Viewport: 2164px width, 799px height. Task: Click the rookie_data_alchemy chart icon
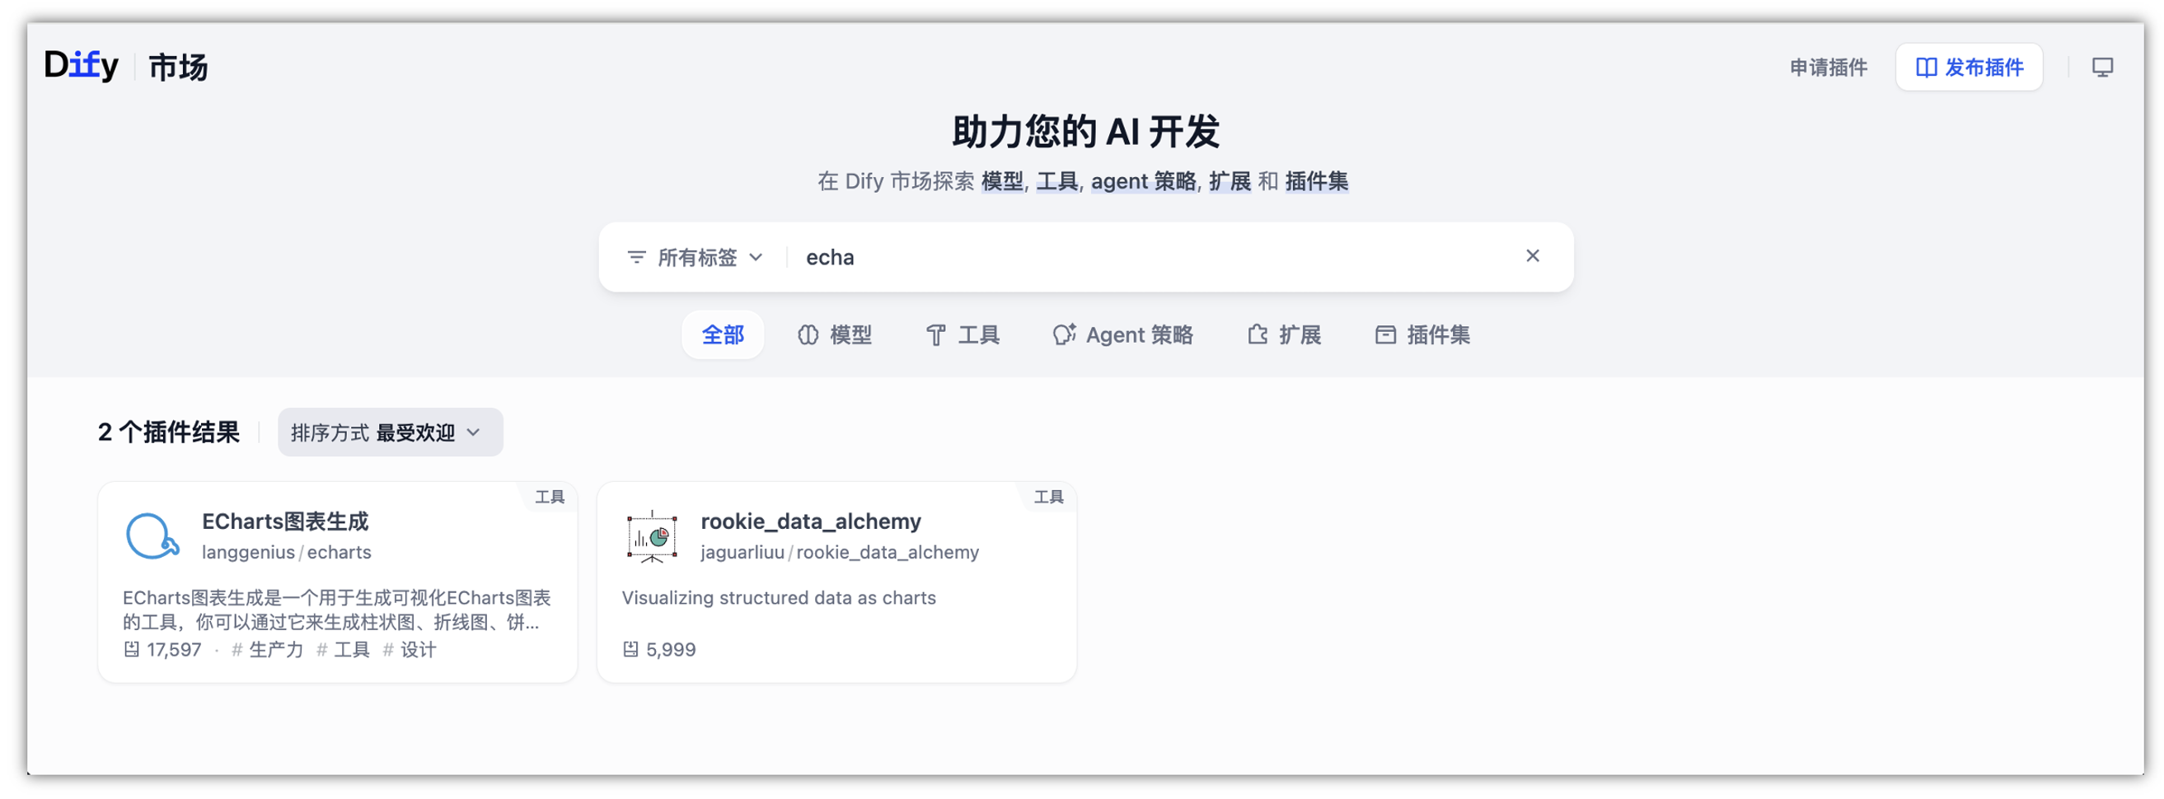(652, 536)
